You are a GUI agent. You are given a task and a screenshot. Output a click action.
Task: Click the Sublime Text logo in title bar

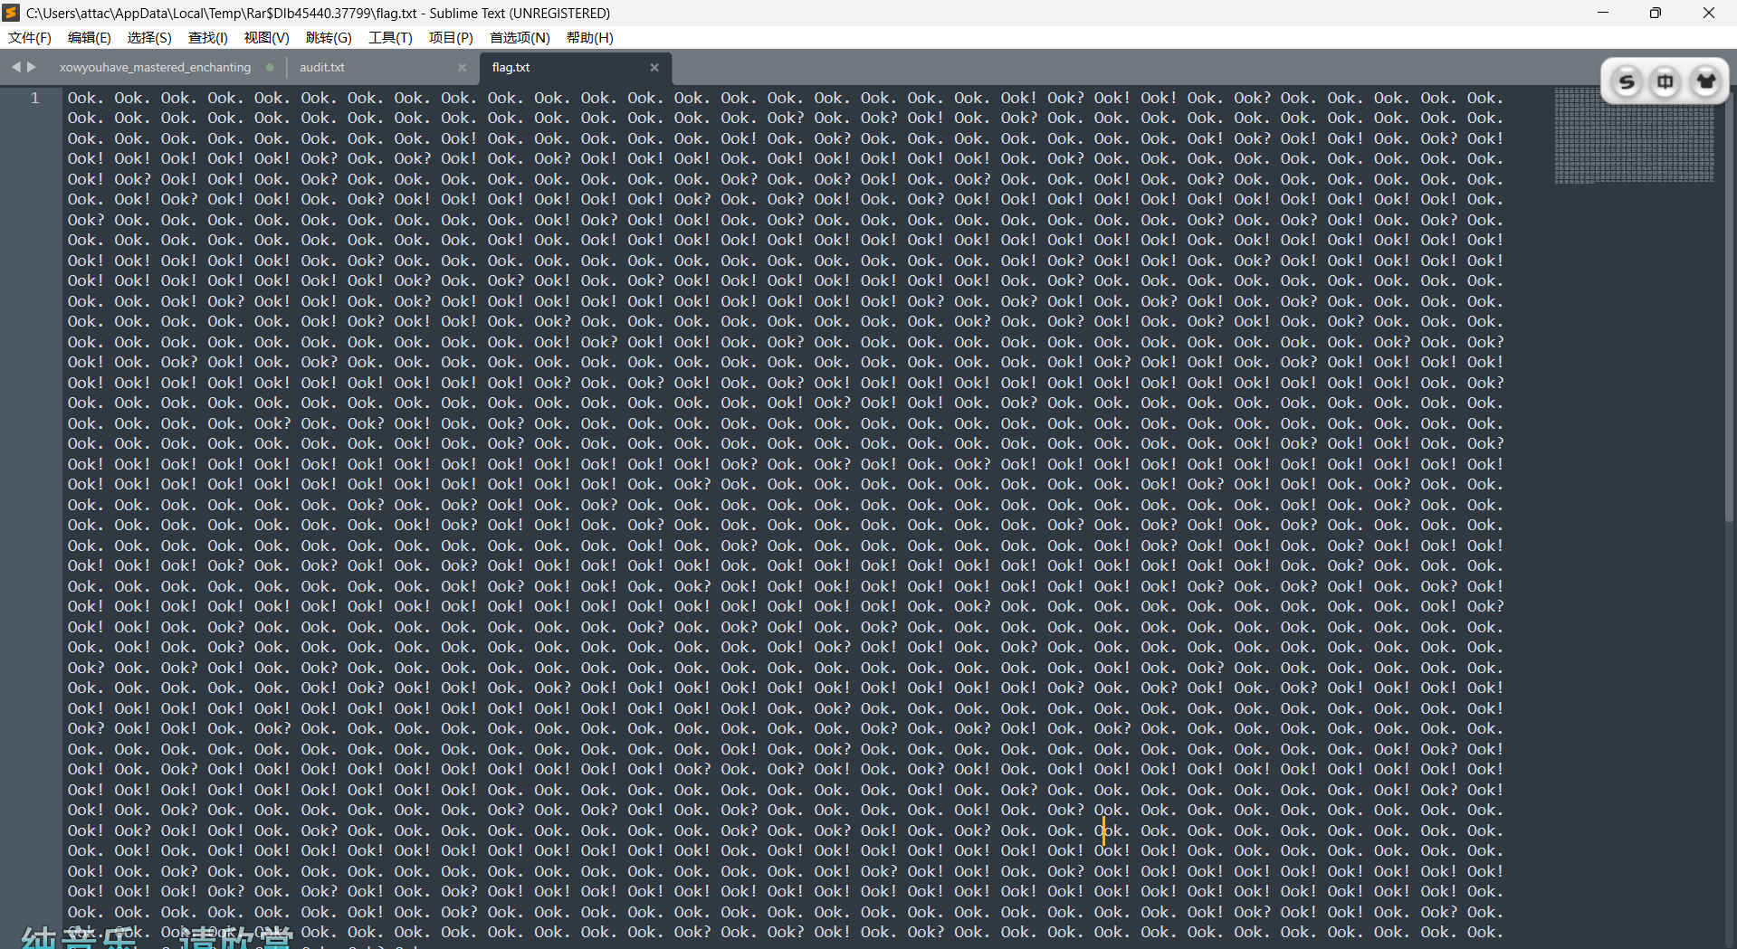[x=10, y=13]
